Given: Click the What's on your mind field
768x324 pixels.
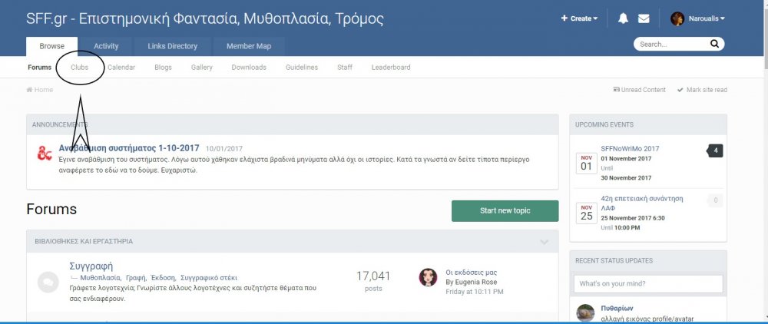Looking at the screenshot, I should [x=648, y=284].
